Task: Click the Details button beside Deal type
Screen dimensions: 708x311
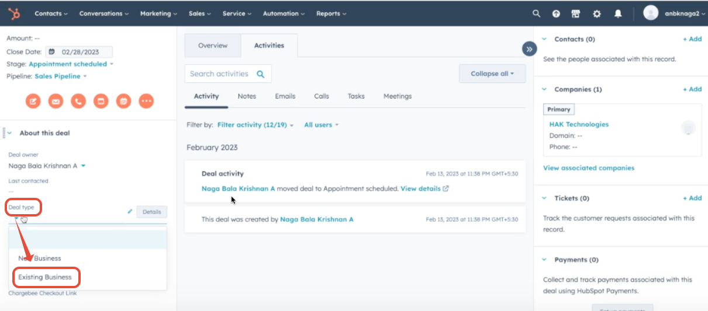Action: point(151,212)
